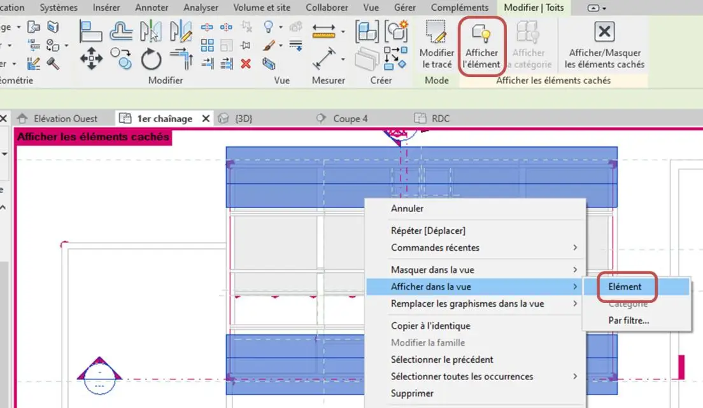Select the Linework tool icon
Viewport: 703px width, 408px height.
[296, 45]
